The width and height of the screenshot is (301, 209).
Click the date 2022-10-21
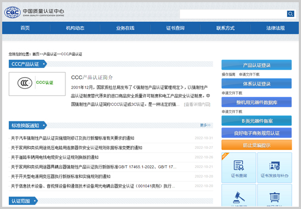204,167
